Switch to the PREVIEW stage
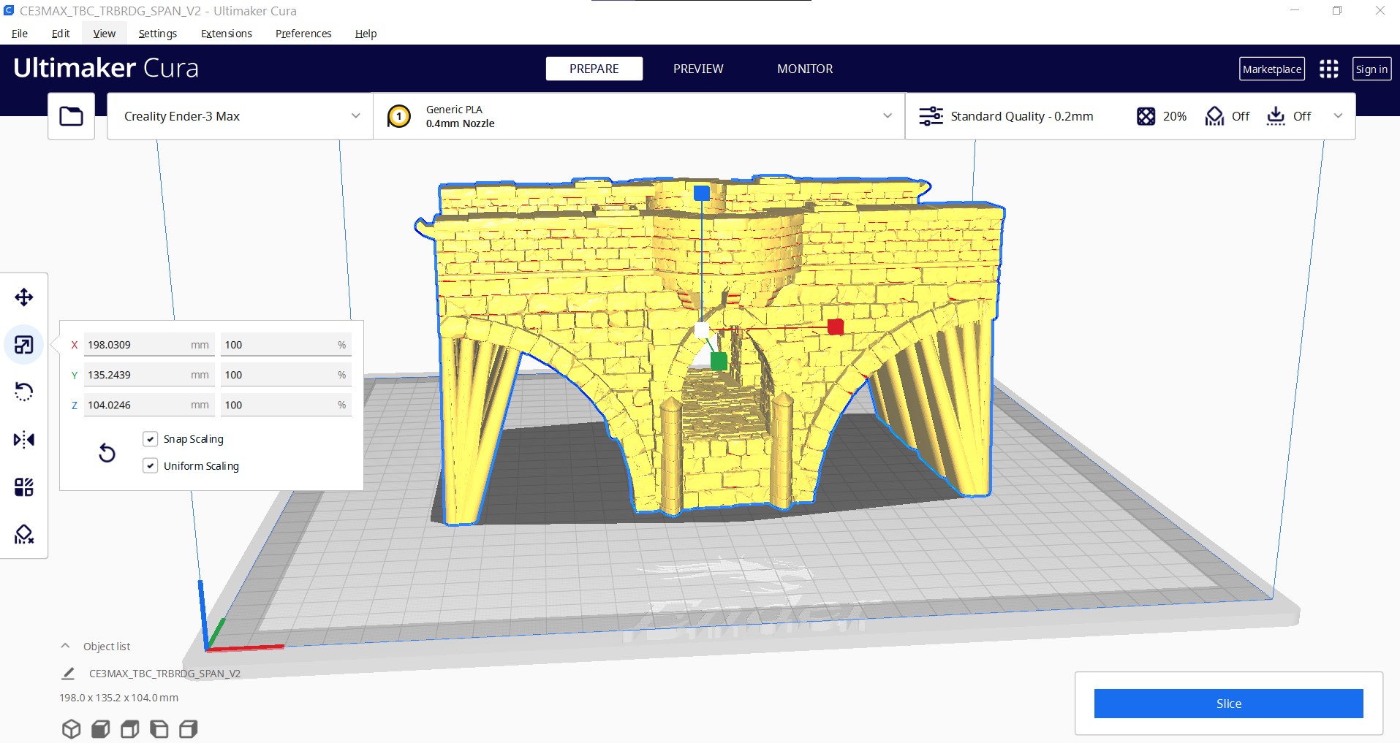Image resolution: width=1400 pixels, height=743 pixels. coord(698,69)
